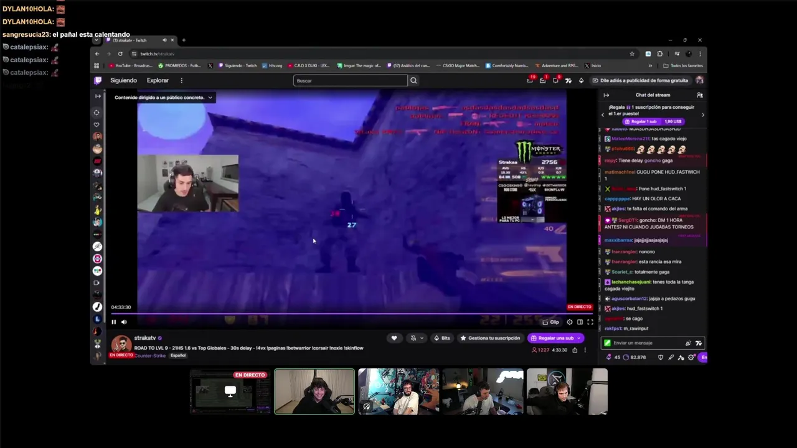Open channel points balance 82.876
This screenshot has height=448, width=797.
click(634, 357)
